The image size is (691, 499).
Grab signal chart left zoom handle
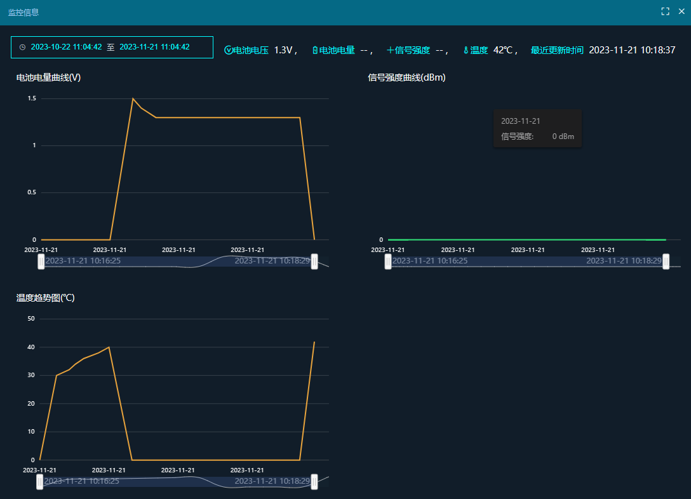(388, 262)
